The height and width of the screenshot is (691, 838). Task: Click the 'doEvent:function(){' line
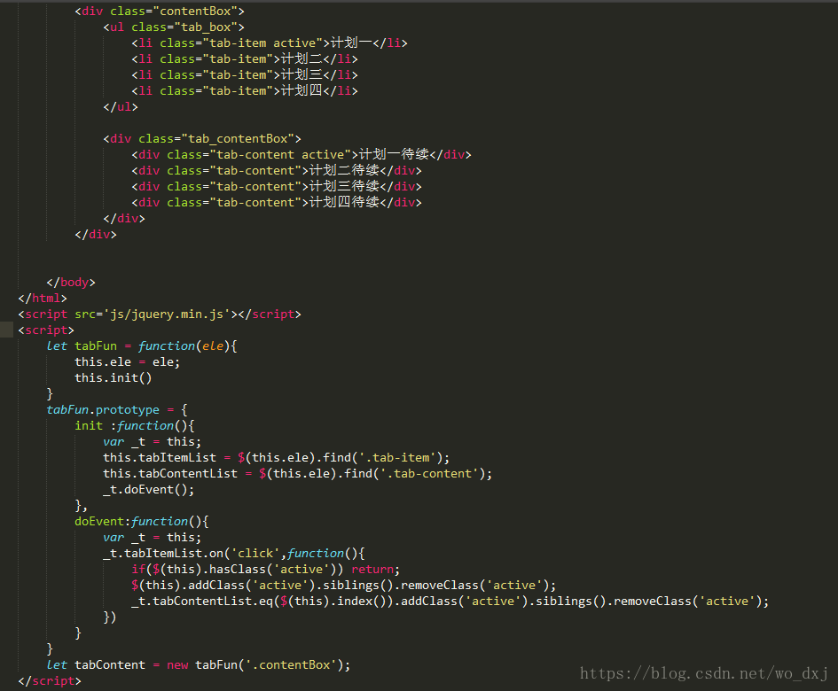(142, 522)
